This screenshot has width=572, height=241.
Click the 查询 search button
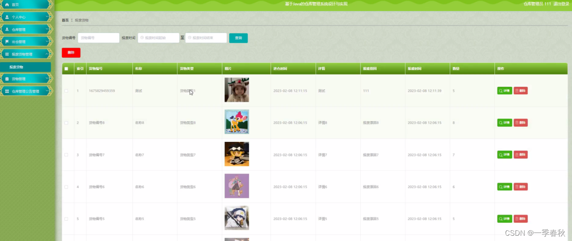(238, 38)
